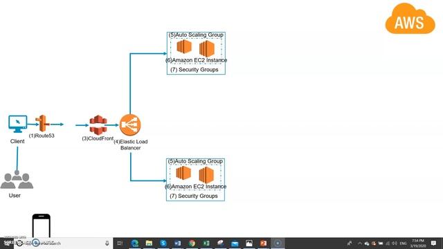Select the lower "(6)Amazon EC2 Instance" label

pos(196,187)
